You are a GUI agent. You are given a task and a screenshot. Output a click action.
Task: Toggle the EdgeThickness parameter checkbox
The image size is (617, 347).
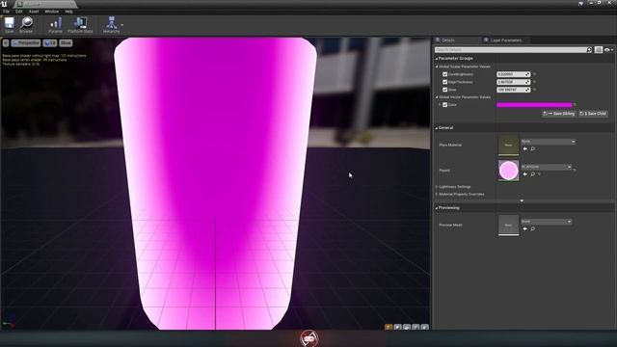(x=445, y=82)
